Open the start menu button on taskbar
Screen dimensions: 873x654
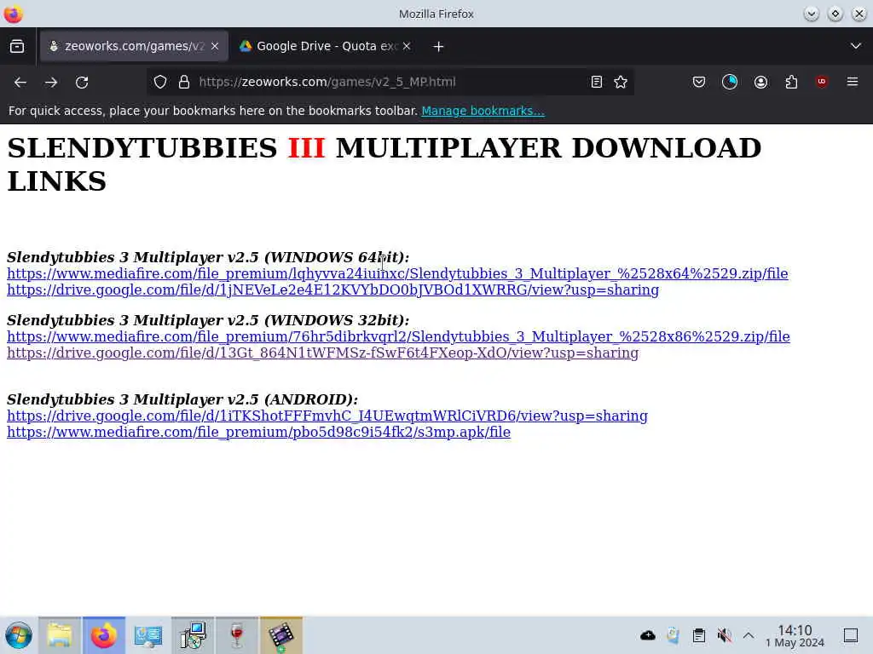(x=19, y=635)
